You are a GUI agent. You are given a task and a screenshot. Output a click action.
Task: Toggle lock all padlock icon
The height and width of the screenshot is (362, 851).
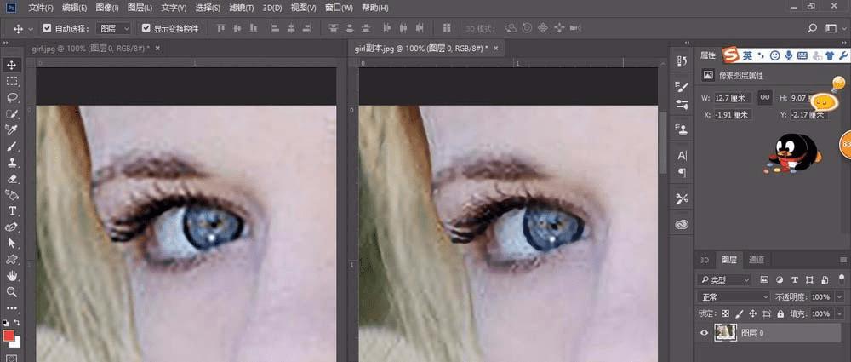[x=780, y=313]
